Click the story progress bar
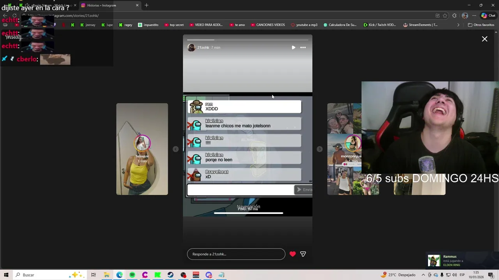Screen dimensions: 499x280 [248, 40]
